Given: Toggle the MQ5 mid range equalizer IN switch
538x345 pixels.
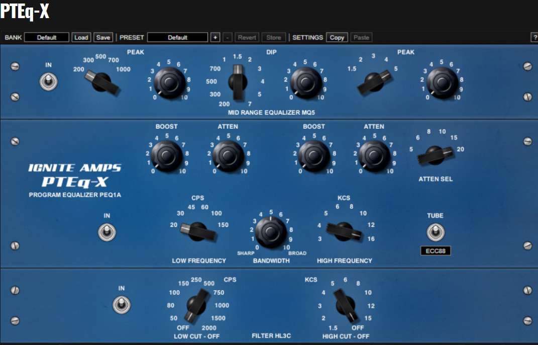Looking at the screenshot, I should pos(49,82).
